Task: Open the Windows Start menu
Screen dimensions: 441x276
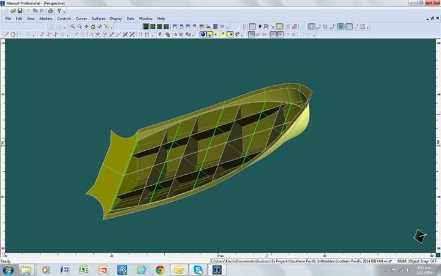Action: (7, 270)
